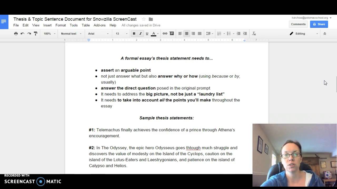Align text left
337x189 pixels.
tap(180, 34)
